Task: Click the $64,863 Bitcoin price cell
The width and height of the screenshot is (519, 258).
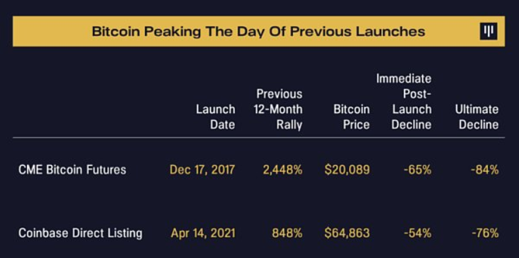Action: (347, 233)
